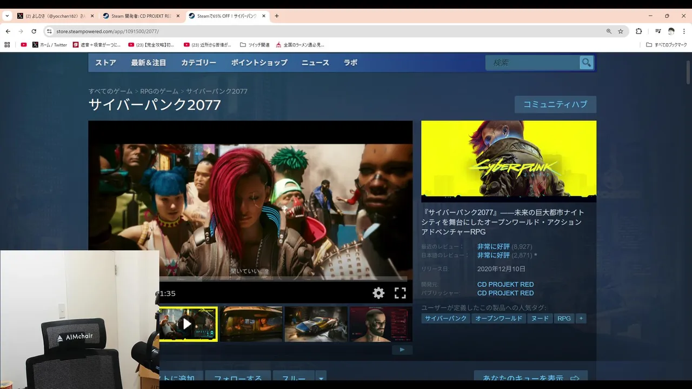Click サイバーパンク2077 breadcrumb link
The image size is (692, 389).
[217, 91]
